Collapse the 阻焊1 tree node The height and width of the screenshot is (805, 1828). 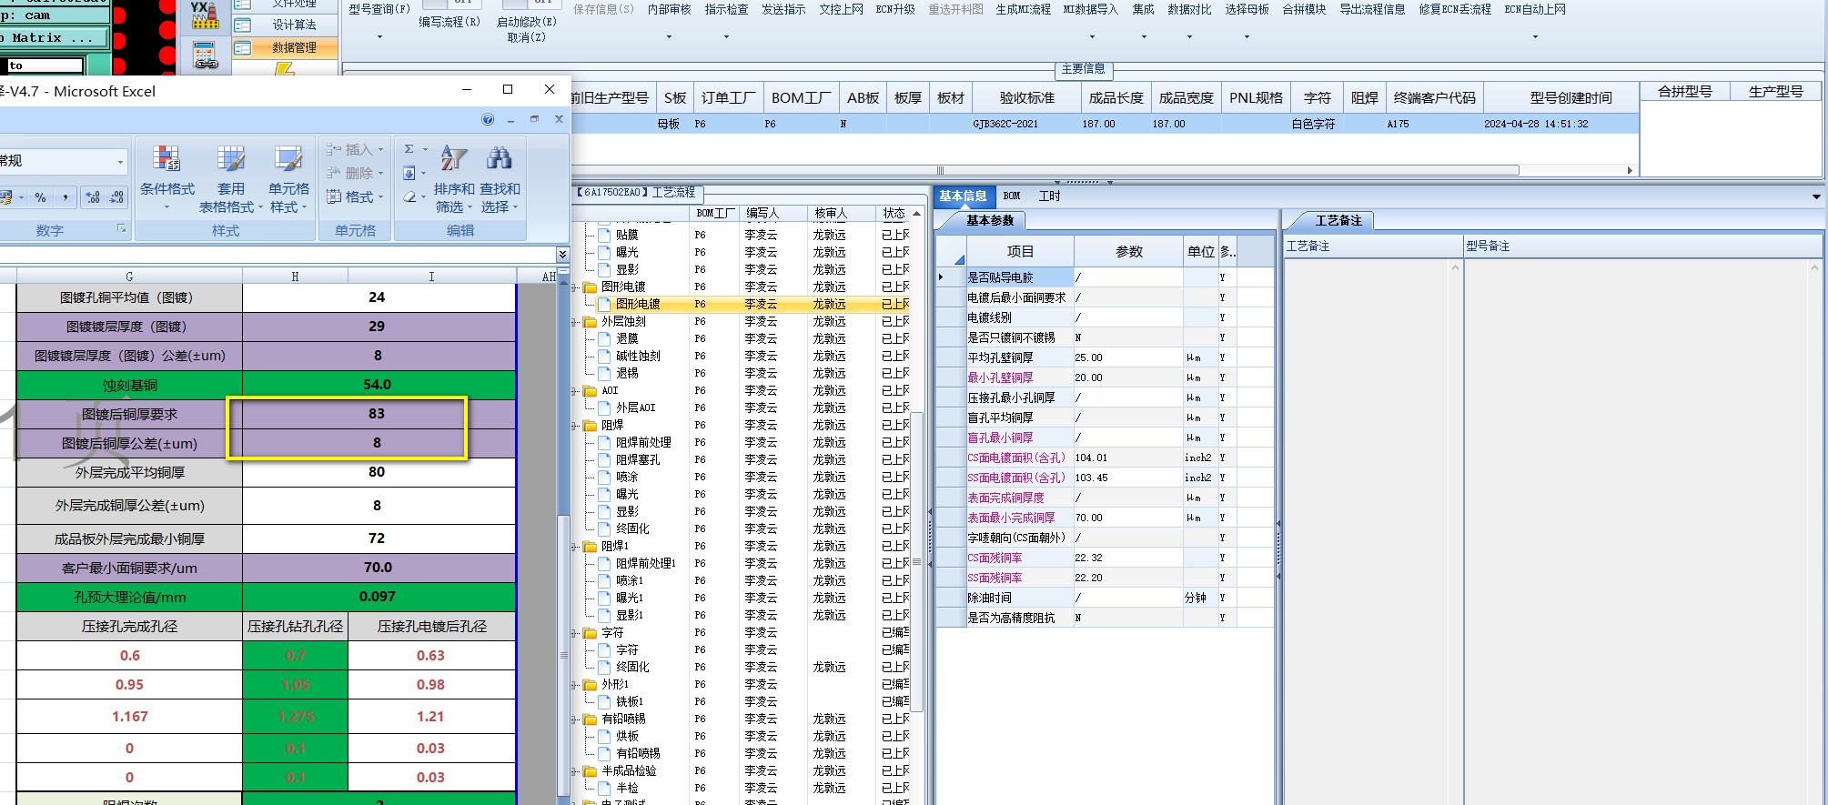tap(575, 547)
